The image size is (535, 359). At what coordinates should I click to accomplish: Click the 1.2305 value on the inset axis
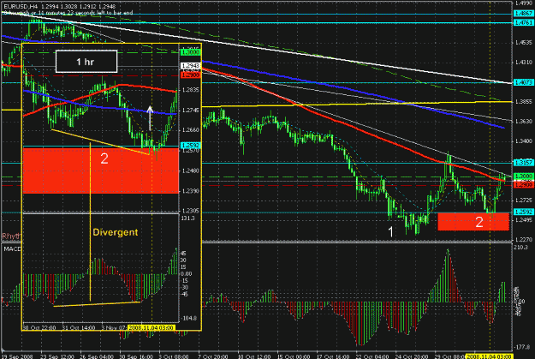click(190, 211)
